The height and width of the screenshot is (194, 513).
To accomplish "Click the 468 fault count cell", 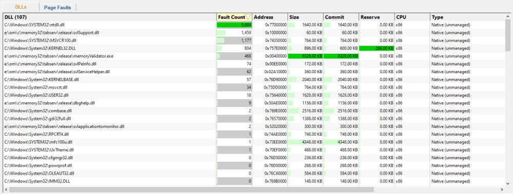I will point(234,56).
